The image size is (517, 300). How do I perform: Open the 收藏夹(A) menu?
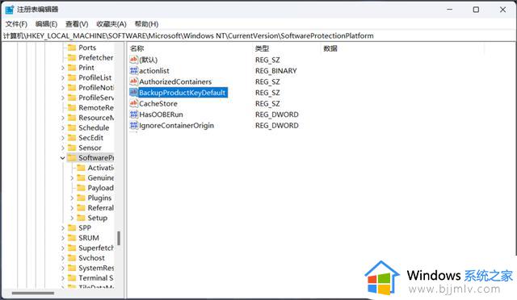click(x=111, y=24)
